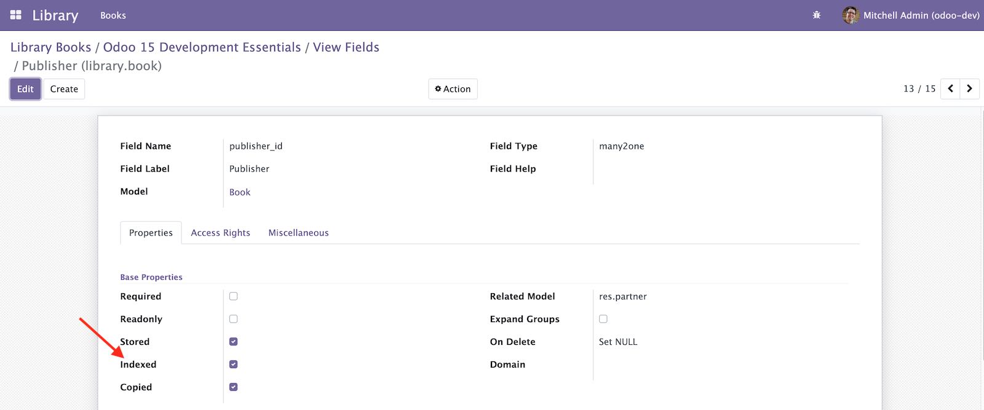The image size is (984, 410).
Task: Click the Library app title
Action: pyautogui.click(x=55, y=15)
